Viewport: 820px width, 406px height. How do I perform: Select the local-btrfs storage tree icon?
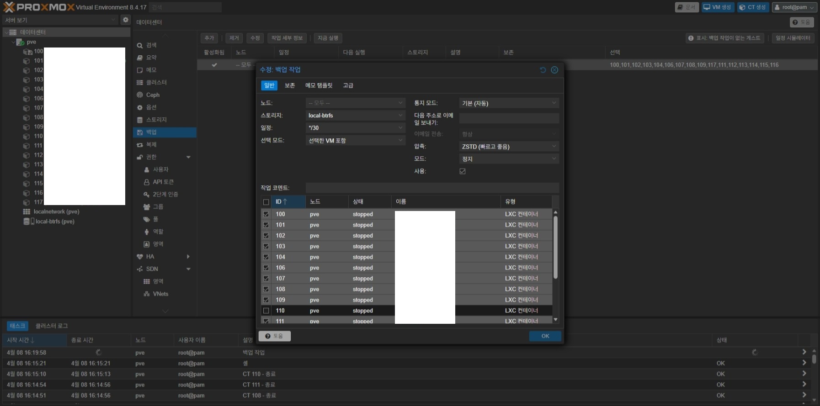click(x=27, y=221)
